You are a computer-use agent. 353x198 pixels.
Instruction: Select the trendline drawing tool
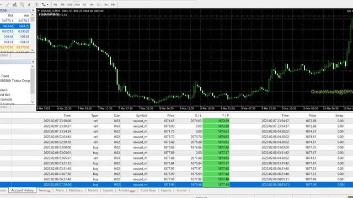click(8, 4)
